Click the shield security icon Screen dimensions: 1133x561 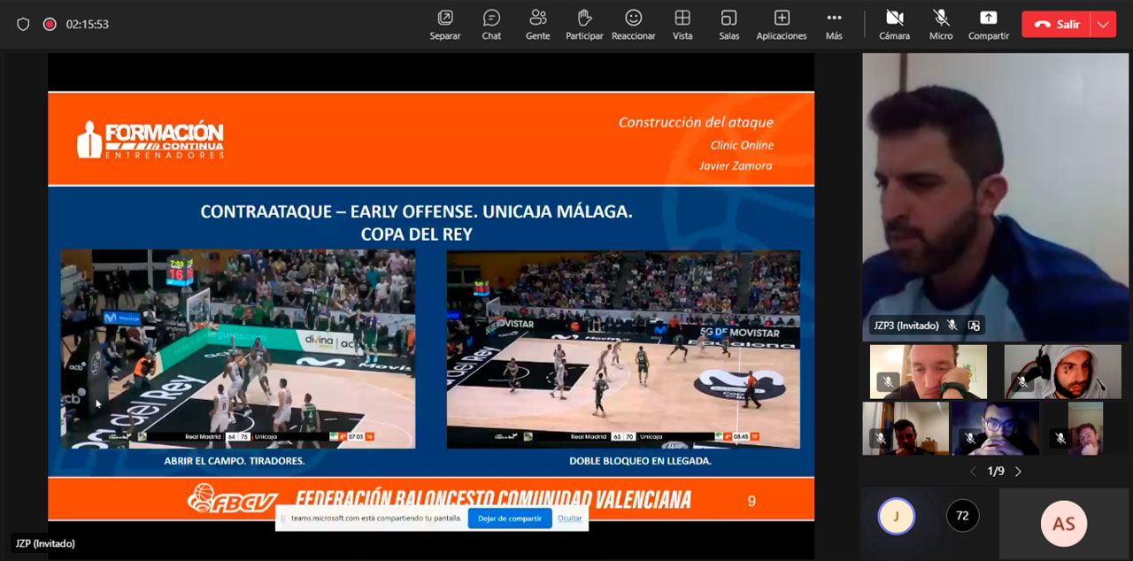23,25
